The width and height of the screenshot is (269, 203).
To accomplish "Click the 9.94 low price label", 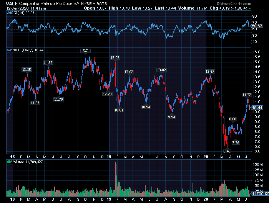I will coord(172,117).
